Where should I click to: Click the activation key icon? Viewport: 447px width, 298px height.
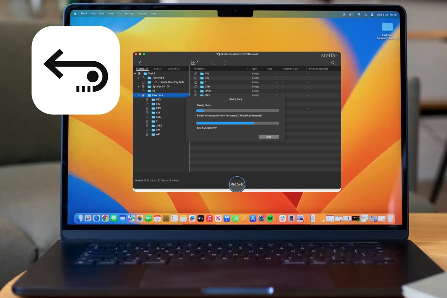[212, 63]
